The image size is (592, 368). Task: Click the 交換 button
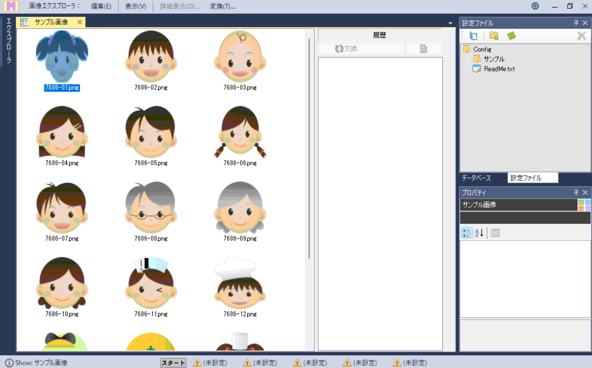pyautogui.click(x=361, y=49)
